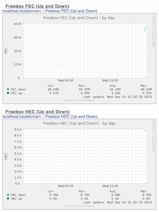This screenshot has height=212, width=159.
Task: Click the green FEC down legend swatch
Action: click(8, 89)
